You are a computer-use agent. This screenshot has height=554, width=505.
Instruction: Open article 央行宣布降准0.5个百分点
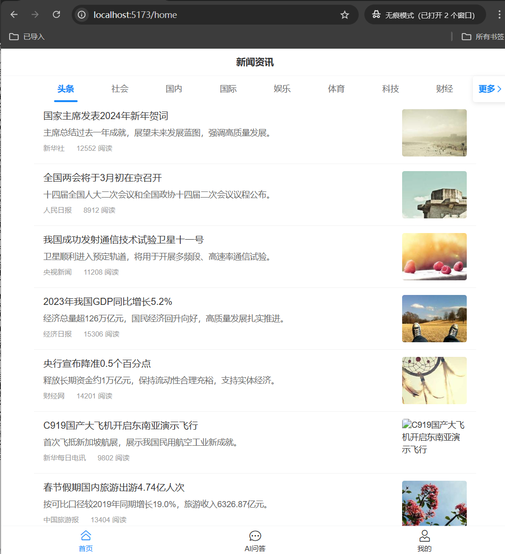click(x=97, y=364)
